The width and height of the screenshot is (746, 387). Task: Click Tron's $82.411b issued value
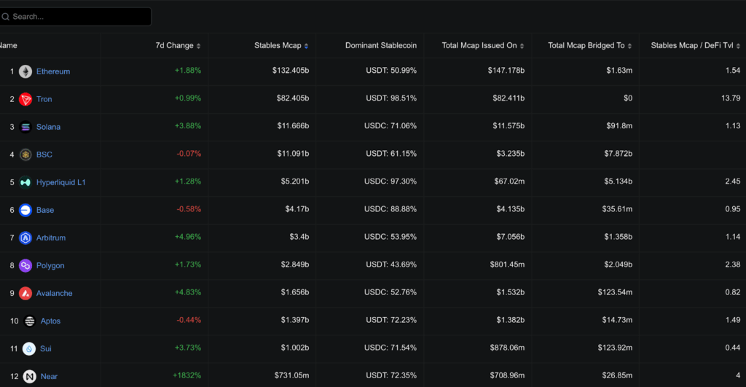509,98
